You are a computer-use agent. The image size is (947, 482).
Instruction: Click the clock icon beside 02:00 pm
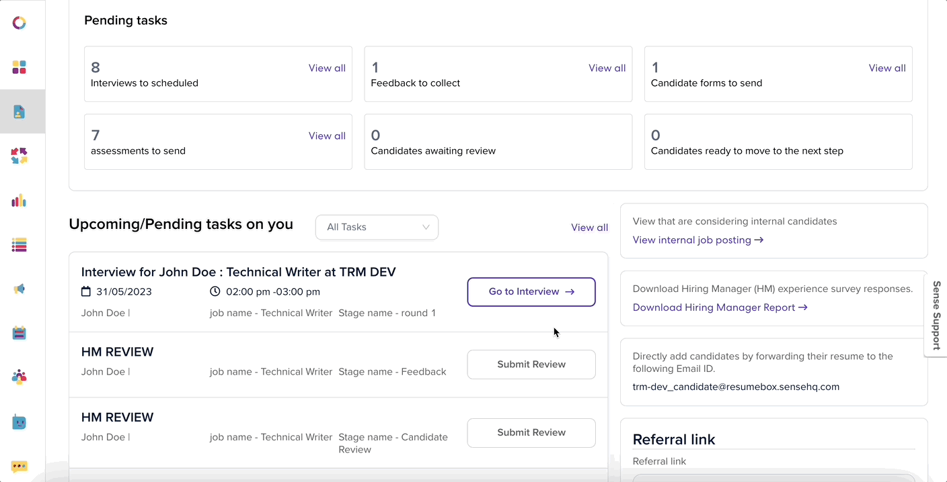click(215, 291)
